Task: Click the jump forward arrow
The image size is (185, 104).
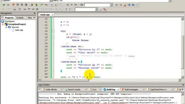Action: click(8, 5)
